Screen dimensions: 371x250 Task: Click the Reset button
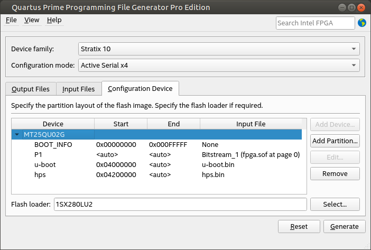pos(299,227)
